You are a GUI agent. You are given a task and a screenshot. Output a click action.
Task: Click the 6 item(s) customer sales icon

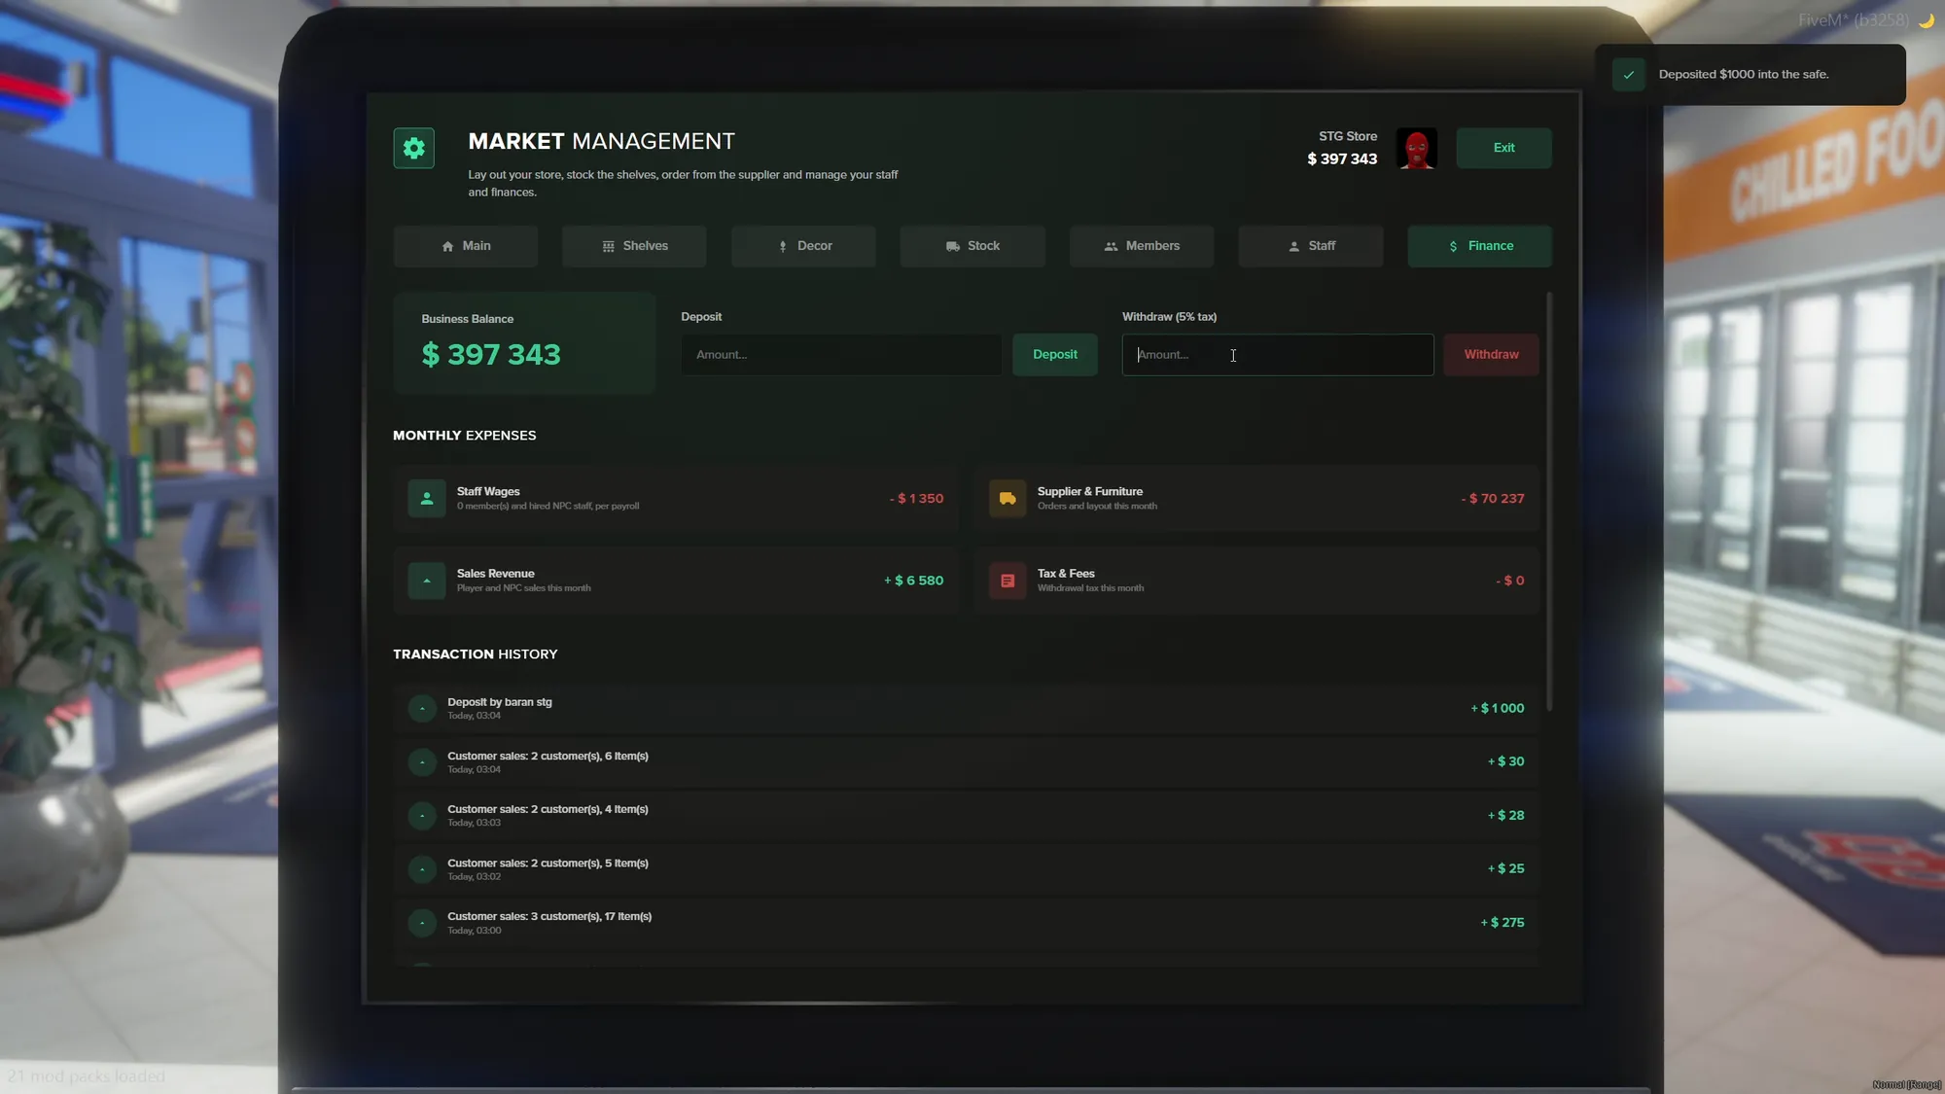point(422,762)
